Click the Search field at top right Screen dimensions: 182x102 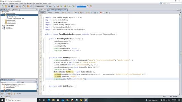click(x=171, y=3)
